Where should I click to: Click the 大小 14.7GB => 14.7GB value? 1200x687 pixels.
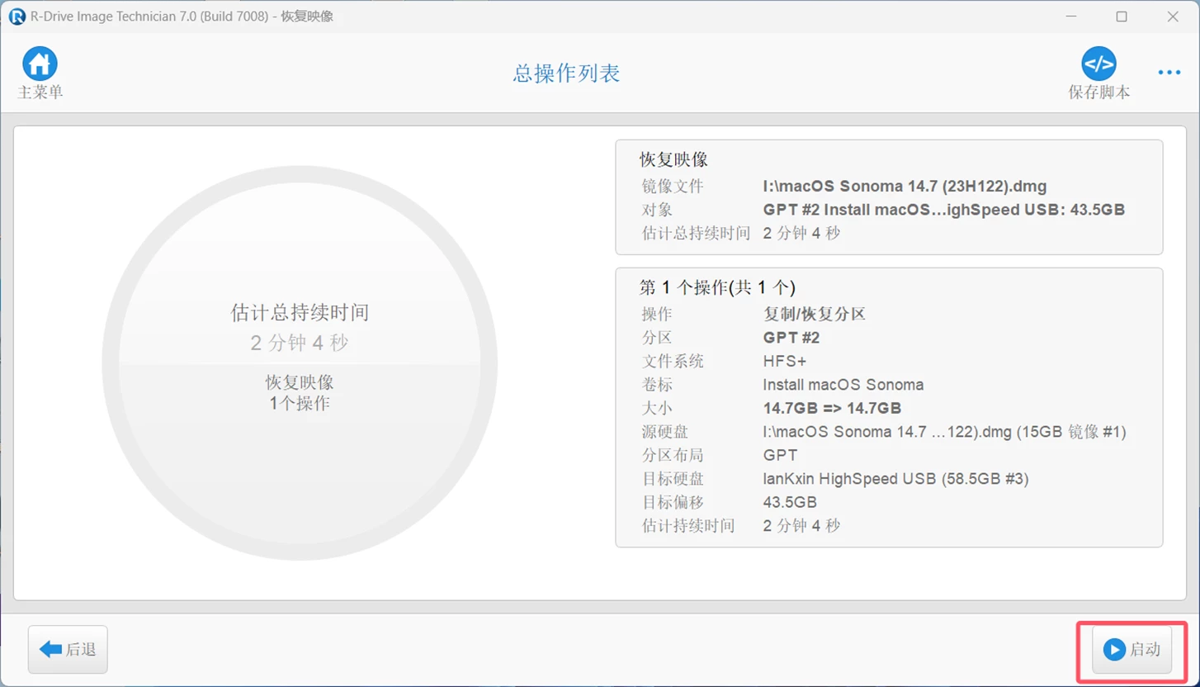(832, 409)
